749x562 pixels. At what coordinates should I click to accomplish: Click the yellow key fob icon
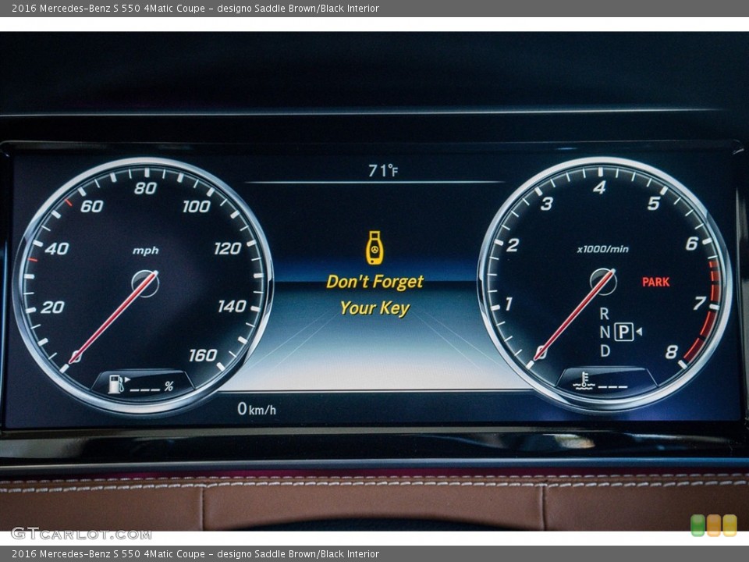(374, 247)
